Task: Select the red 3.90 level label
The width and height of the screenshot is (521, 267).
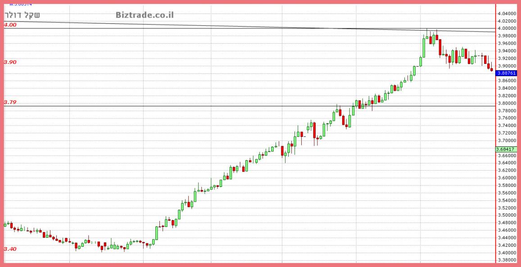Action: coord(10,62)
